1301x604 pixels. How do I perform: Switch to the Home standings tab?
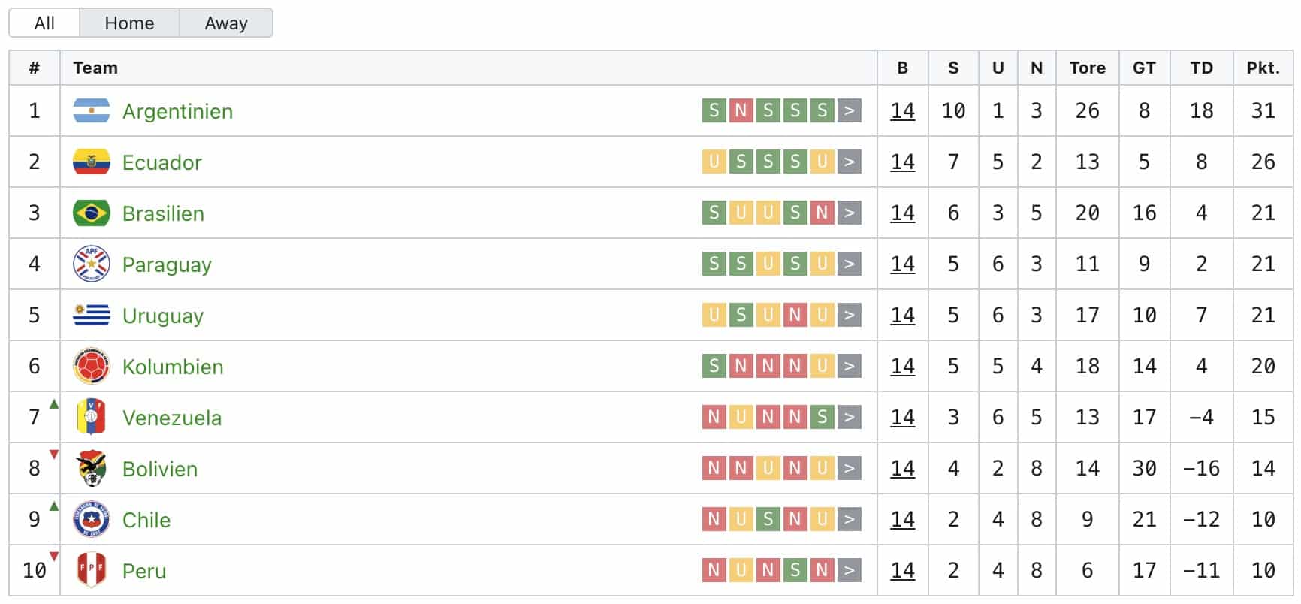tap(129, 23)
